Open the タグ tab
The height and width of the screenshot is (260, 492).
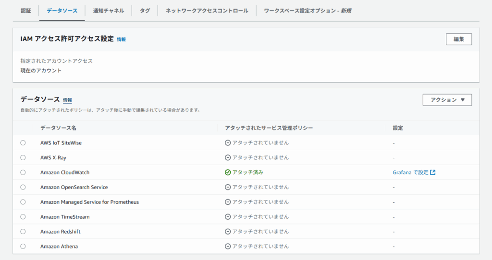[x=145, y=11]
